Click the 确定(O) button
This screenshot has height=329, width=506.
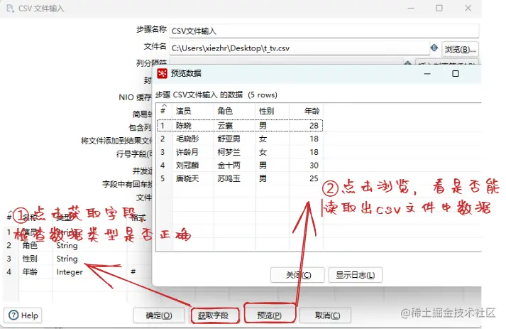click(x=159, y=315)
